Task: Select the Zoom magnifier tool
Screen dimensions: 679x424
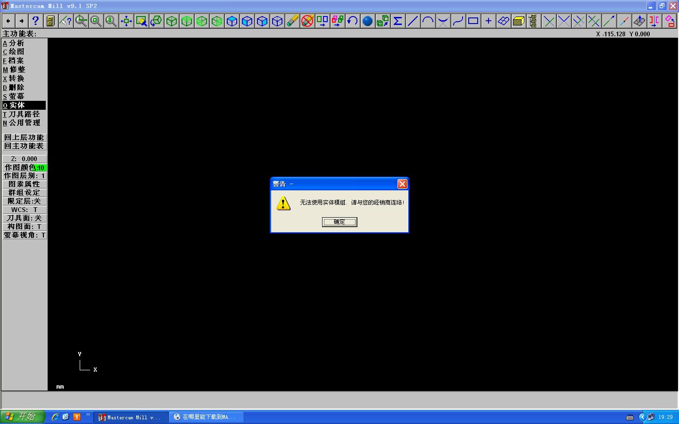Action: coord(81,21)
